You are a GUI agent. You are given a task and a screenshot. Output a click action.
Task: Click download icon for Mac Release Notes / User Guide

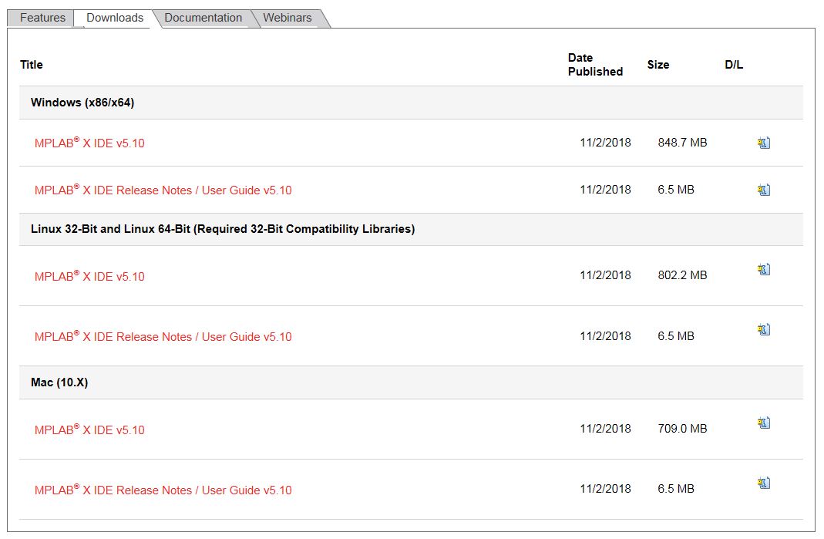tap(764, 483)
